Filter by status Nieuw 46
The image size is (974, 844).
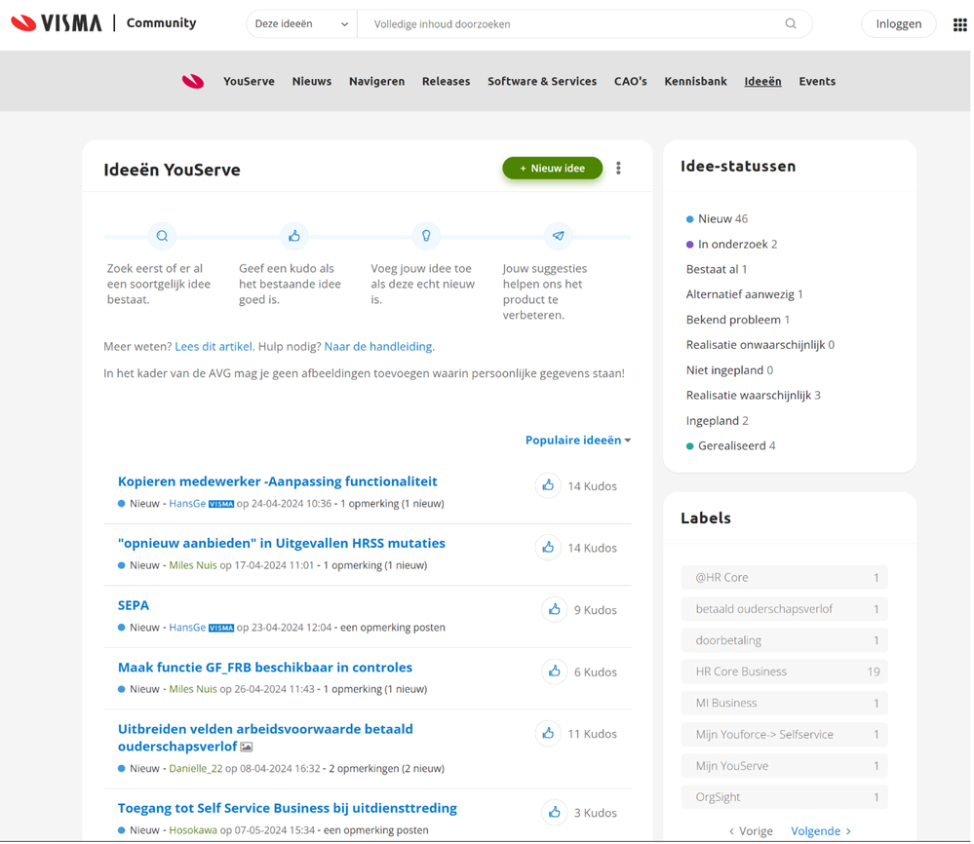[717, 218]
